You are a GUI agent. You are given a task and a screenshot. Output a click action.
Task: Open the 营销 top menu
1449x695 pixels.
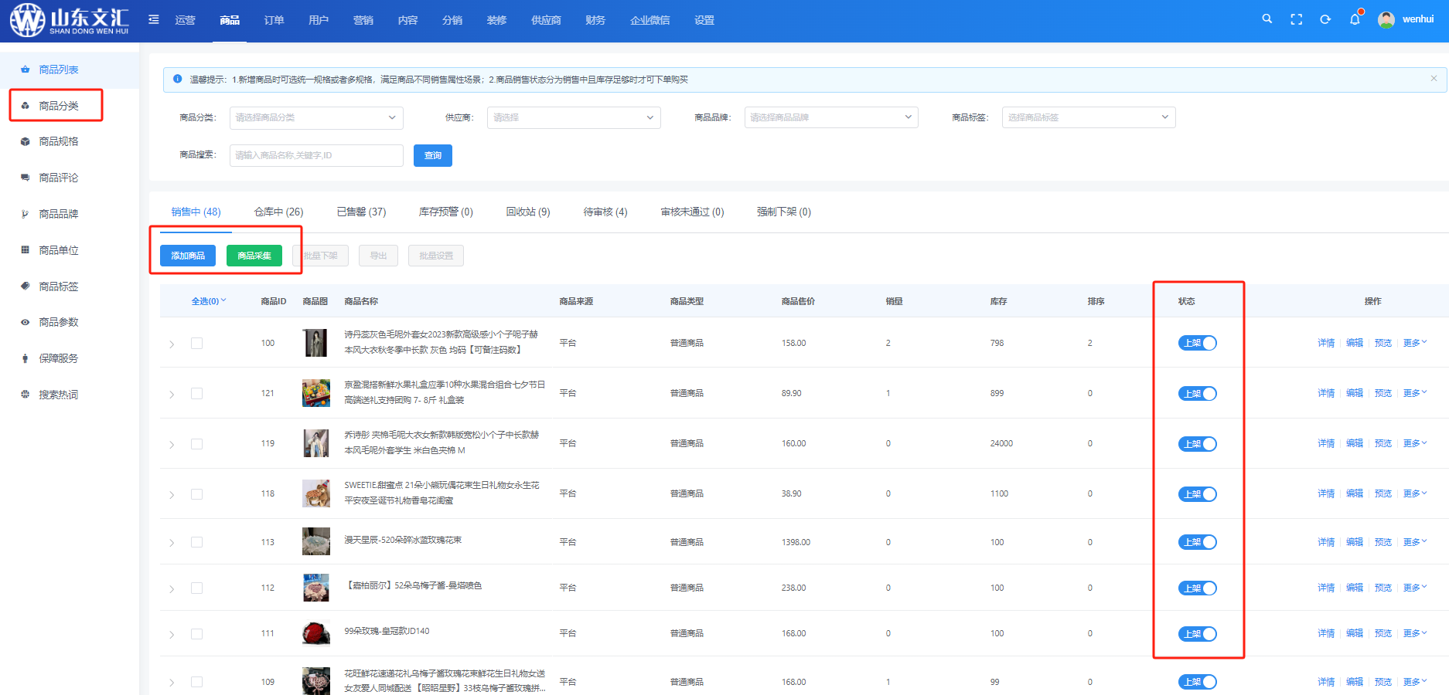click(x=363, y=20)
